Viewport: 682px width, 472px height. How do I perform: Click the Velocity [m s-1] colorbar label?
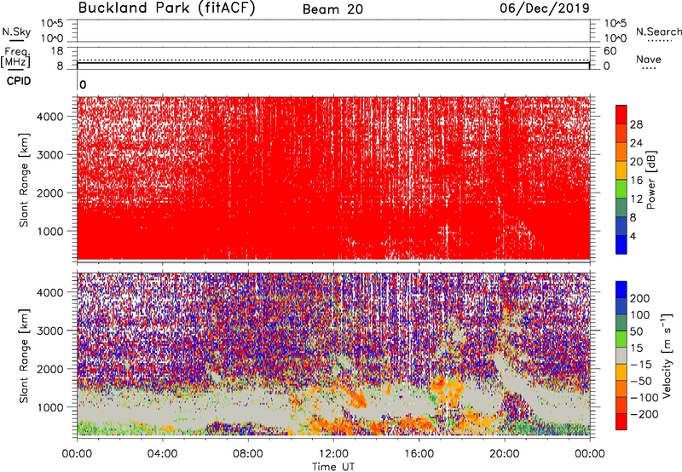(x=667, y=356)
